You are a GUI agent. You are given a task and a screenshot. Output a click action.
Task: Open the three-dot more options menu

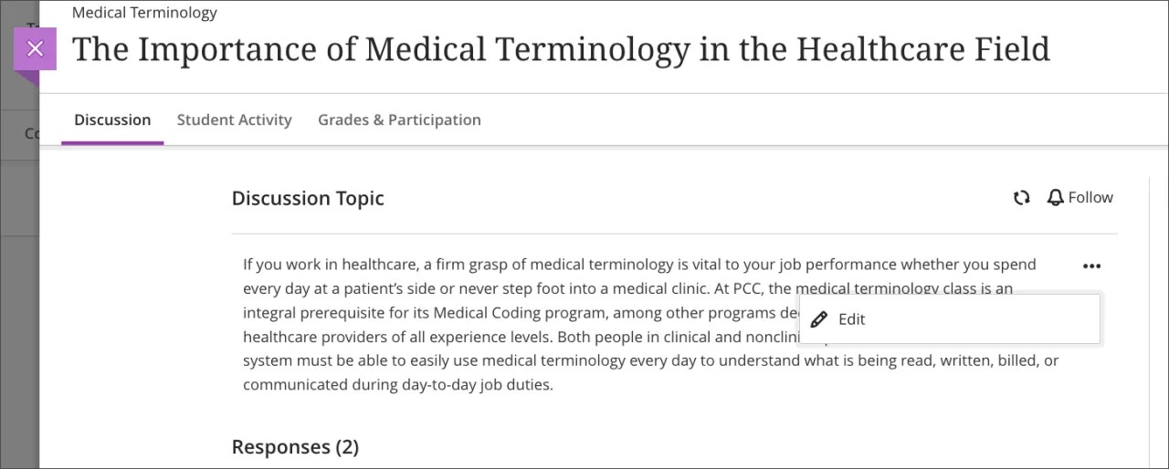click(x=1091, y=266)
